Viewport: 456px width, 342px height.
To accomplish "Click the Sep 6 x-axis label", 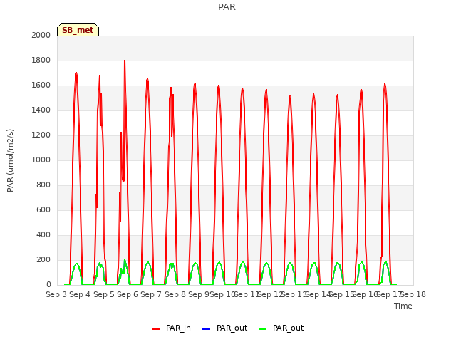I will pyautogui.click(x=128, y=294).
